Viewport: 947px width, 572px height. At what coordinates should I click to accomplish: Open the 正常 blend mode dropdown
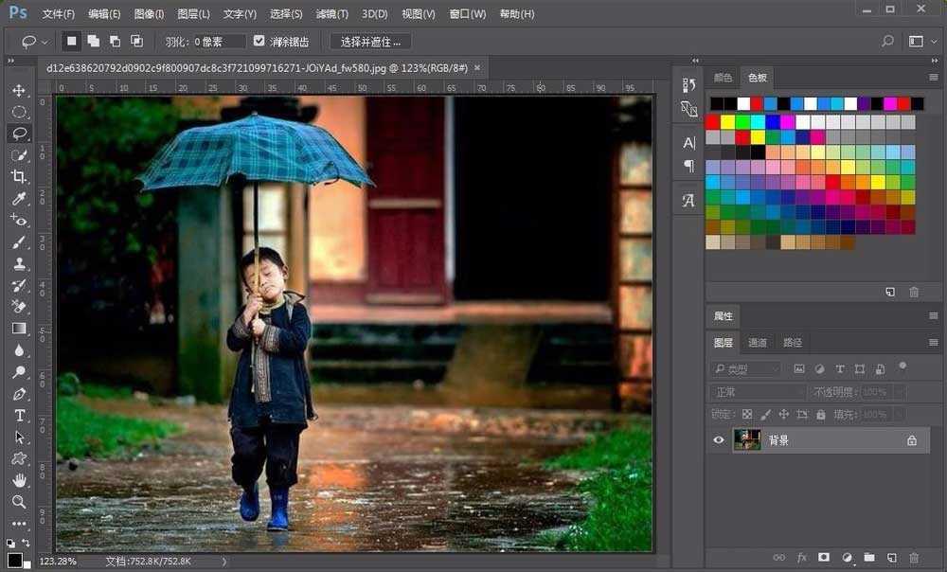(x=758, y=391)
